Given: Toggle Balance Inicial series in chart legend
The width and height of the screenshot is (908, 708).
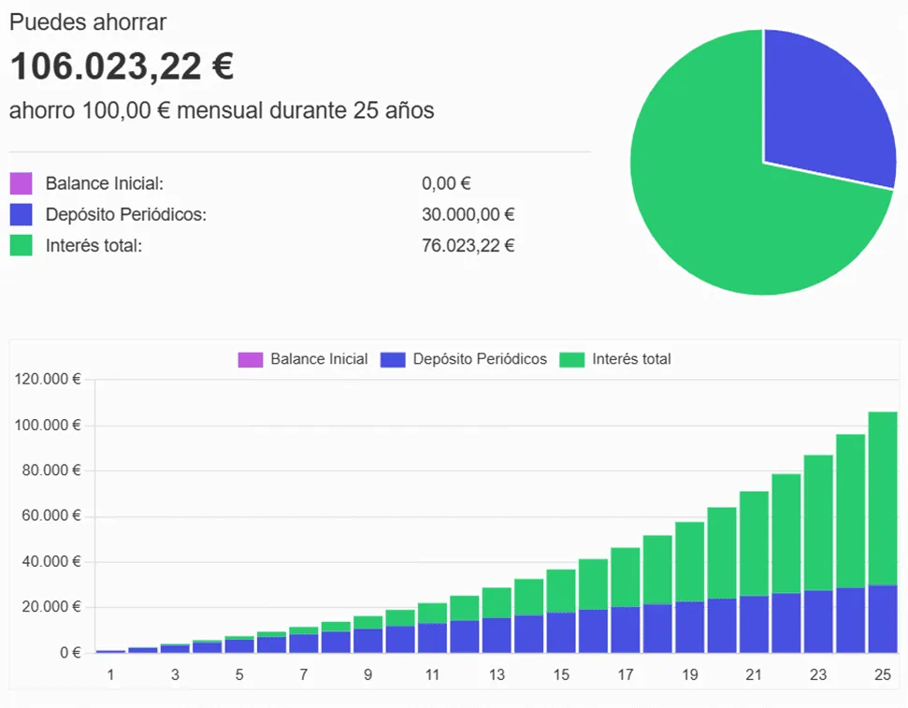Looking at the screenshot, I should (x=303, y=359).
